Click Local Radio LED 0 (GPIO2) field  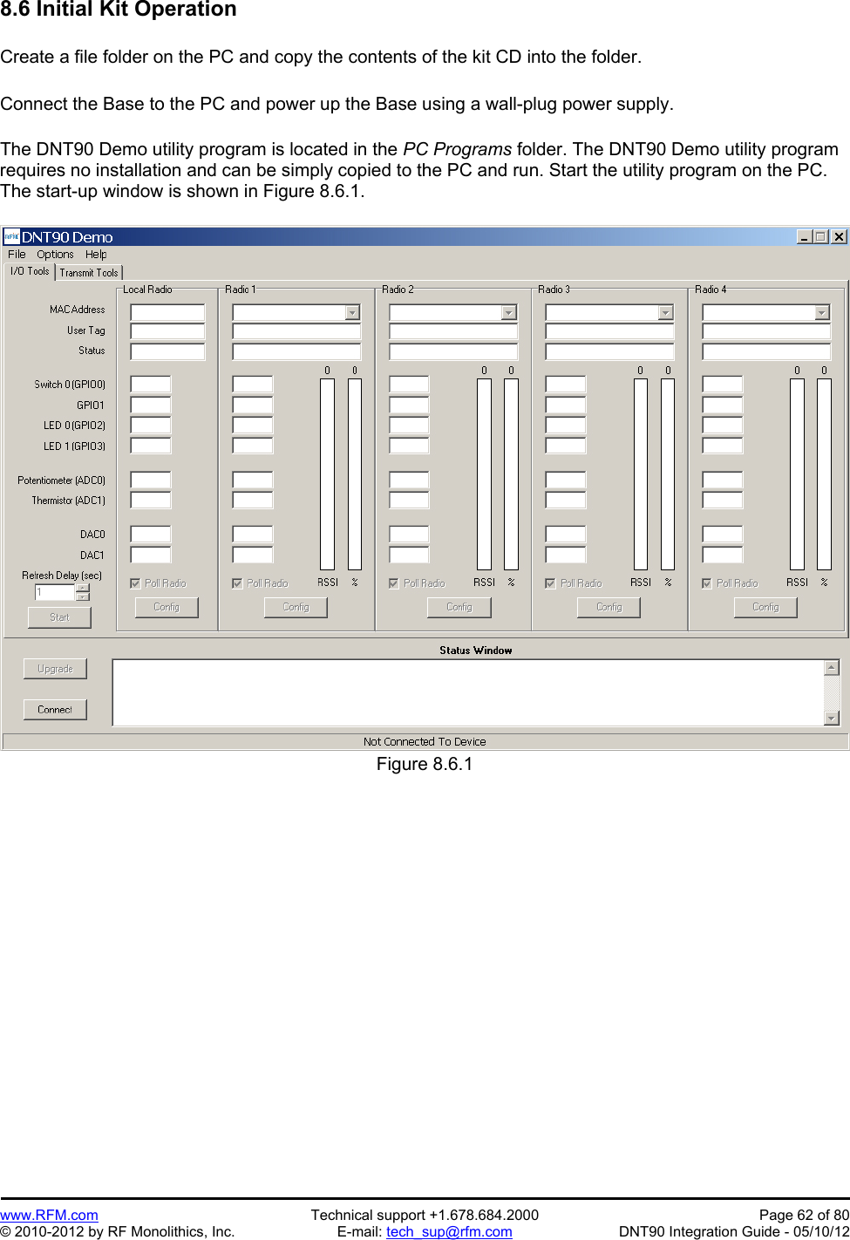[x=151, y=426]
